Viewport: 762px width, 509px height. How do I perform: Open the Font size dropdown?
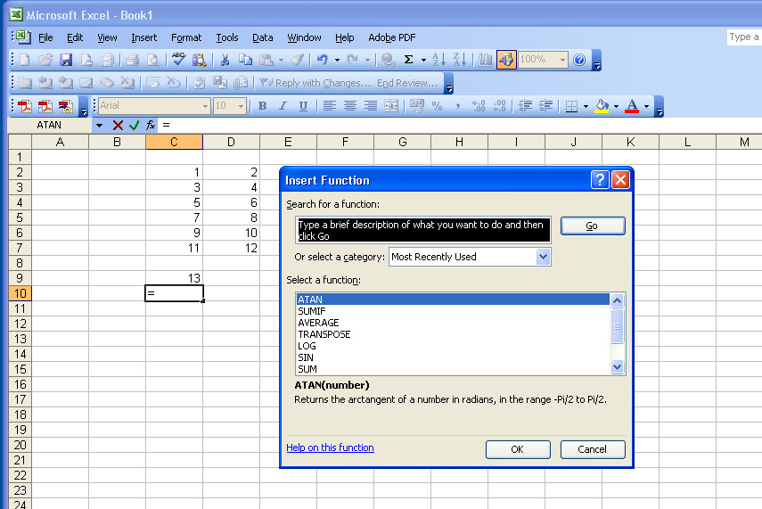tap(241, 105)
